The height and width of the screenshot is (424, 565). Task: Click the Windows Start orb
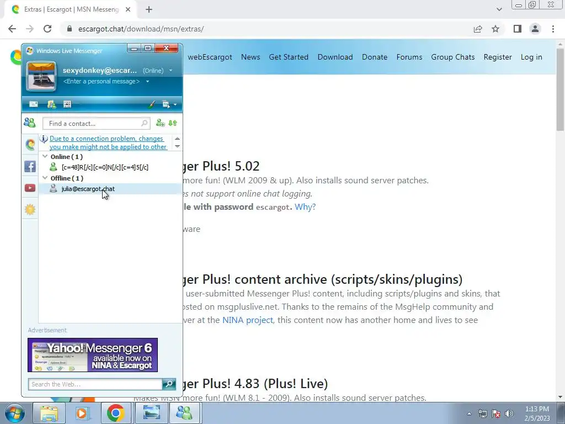pos(15,413)
